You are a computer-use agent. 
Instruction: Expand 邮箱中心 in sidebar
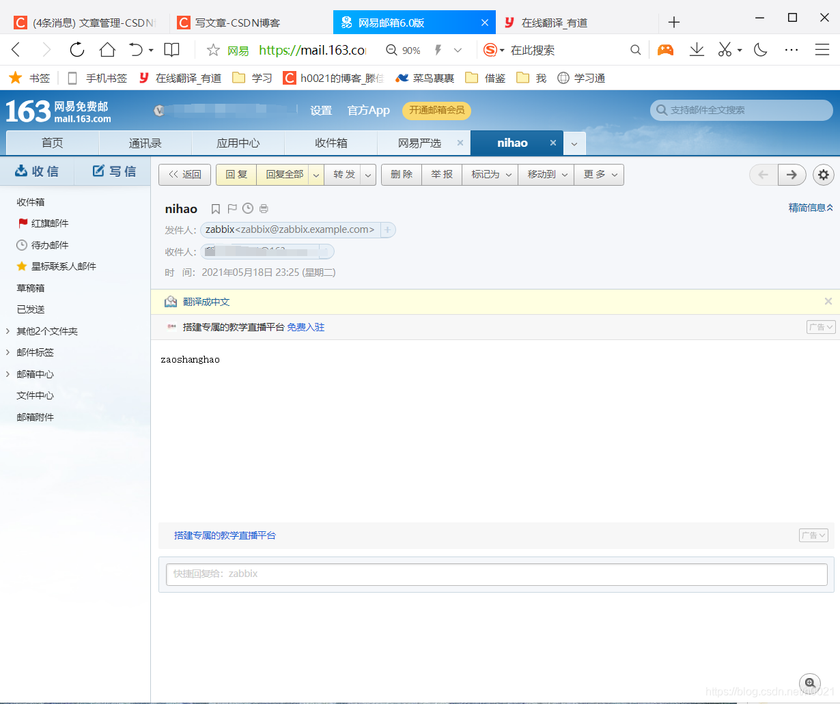click(x=8, y=374)
